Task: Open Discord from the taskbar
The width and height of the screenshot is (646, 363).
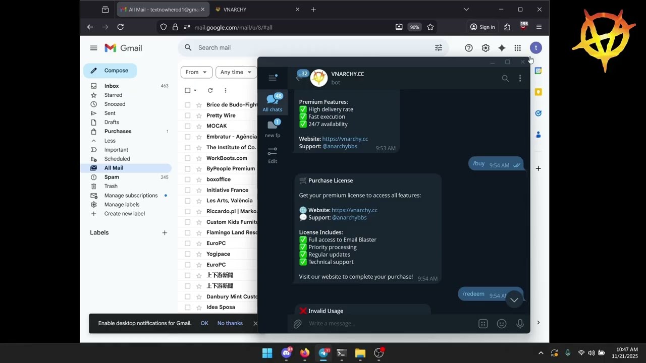Action: tap(286, 353)
